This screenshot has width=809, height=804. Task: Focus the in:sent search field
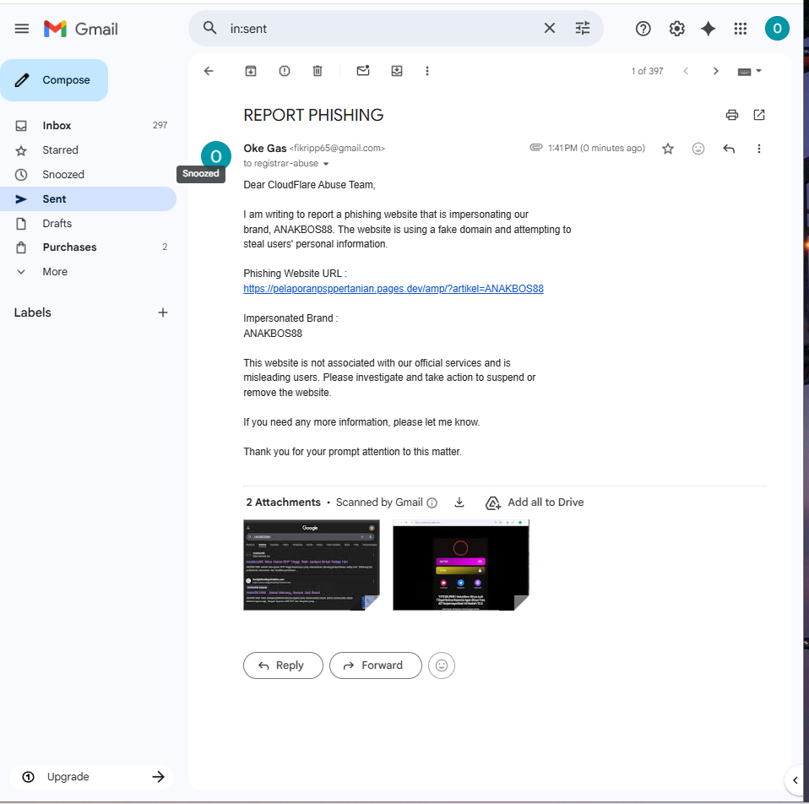[382, 29]
